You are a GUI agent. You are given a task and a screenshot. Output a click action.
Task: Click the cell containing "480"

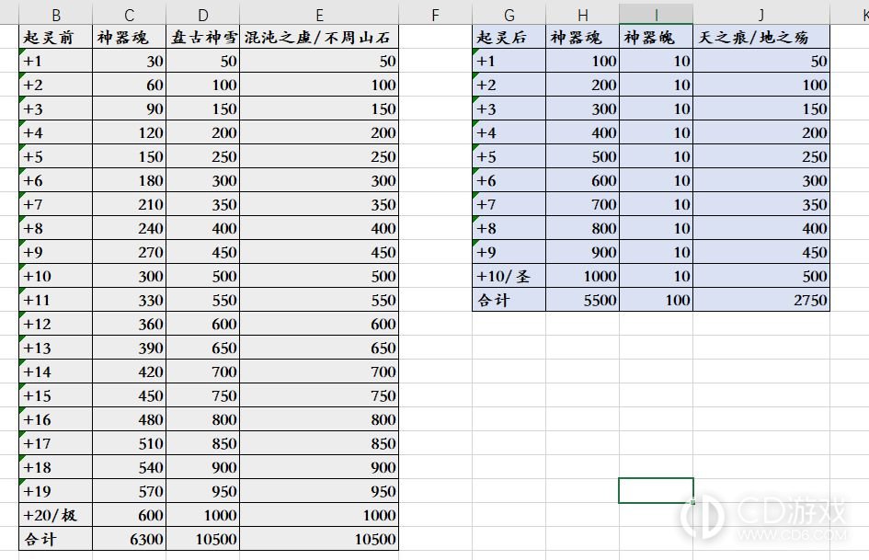[x=129, y=419]
